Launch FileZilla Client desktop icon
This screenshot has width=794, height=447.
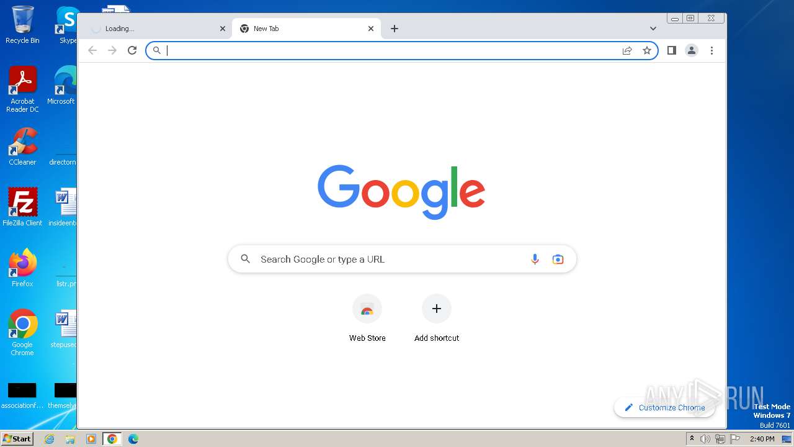22,207
